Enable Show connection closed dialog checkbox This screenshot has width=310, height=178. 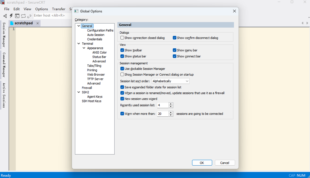pyautogui.click(x=122, y=38)
